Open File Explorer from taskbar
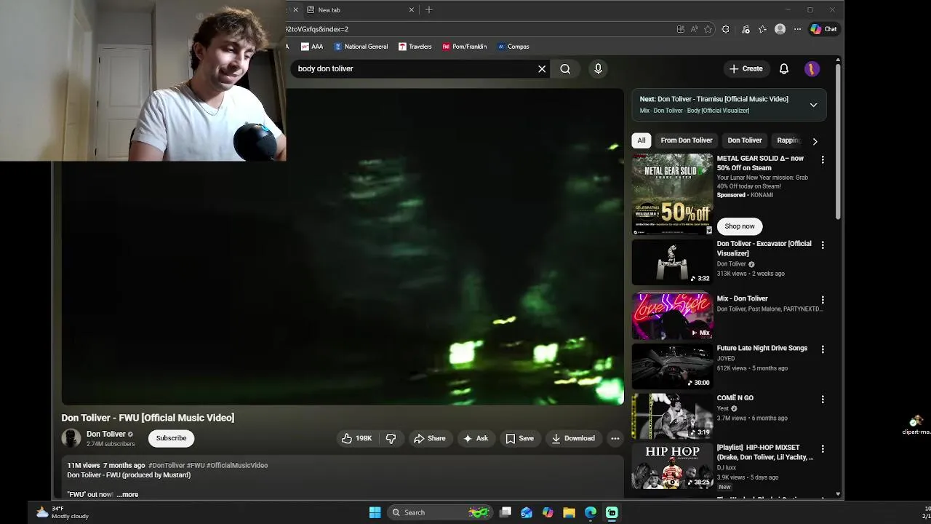Screen dimensions: 931x524 click(569, 512)
